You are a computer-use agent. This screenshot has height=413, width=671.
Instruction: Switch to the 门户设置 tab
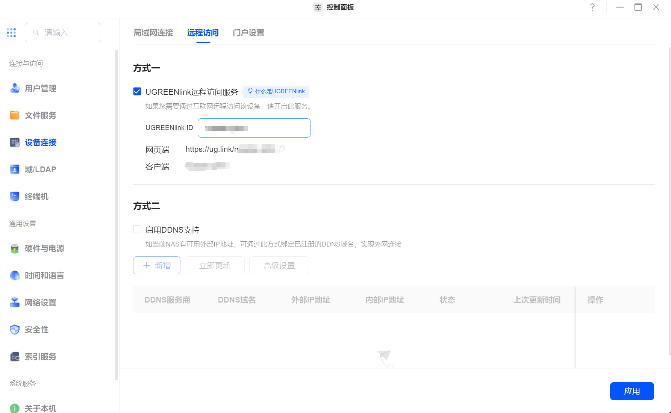point(248,33)
